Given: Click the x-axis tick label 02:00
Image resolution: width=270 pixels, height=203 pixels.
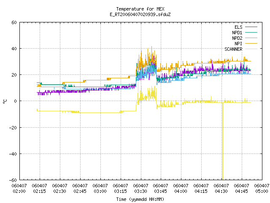Looking at the screenshot, I should coord(19,191).
